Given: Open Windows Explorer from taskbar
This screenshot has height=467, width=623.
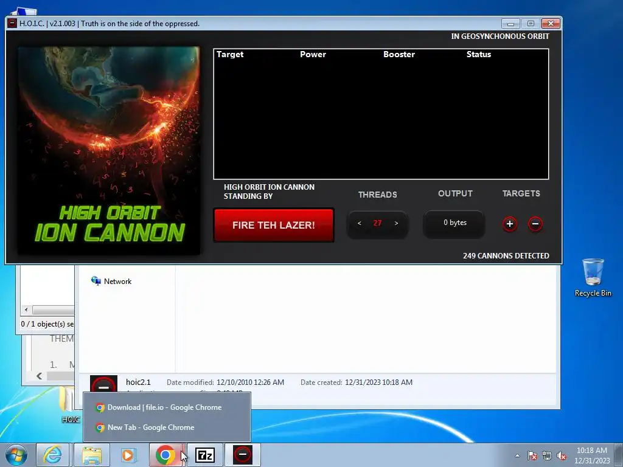Looking at the screenshot, I should coord(91,455).
